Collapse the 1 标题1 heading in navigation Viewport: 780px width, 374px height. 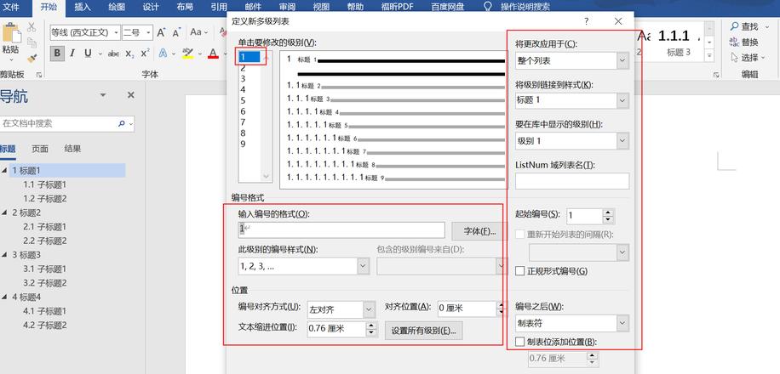(x=5, y=170)
